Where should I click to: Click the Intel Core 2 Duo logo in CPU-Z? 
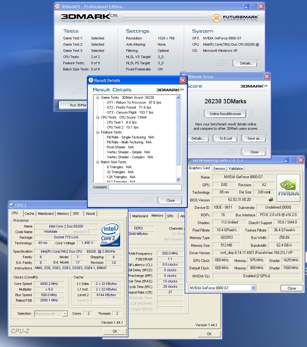pyautogui.click(x=110, y=234)
